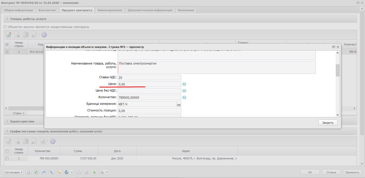Click the paperclip attachments icon in bottom toolbar
The width and height of the screenshot is (365, 178).
point(51,172)
